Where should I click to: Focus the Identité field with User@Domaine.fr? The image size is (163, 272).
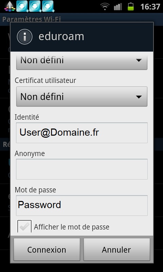pyautogui.click(x=82, y=133)
